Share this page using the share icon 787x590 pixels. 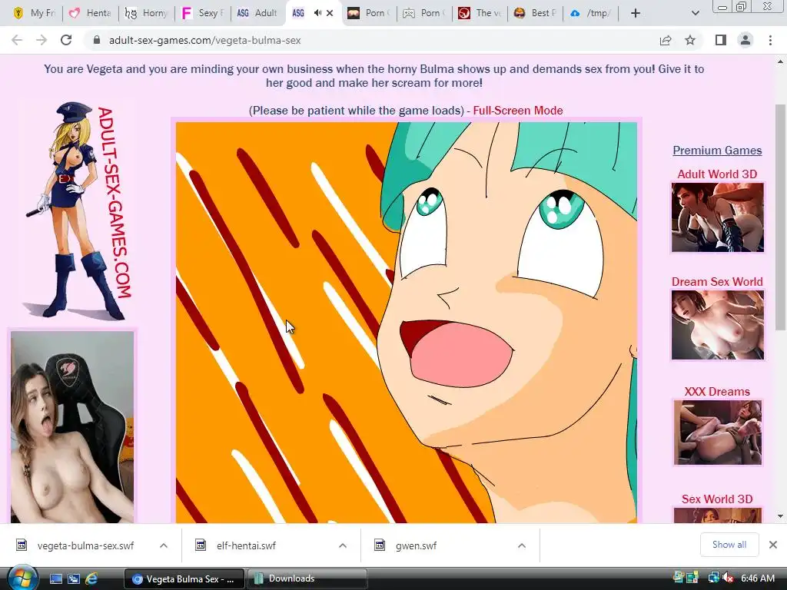click(666, 40)
